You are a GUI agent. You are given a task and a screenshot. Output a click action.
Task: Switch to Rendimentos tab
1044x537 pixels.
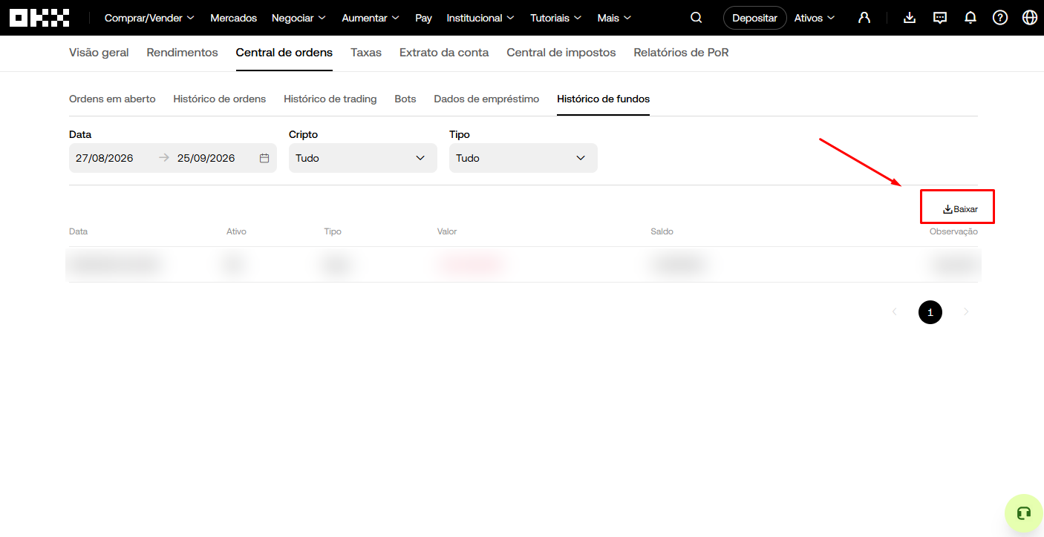pyautogui.click(x=183, y=53)
